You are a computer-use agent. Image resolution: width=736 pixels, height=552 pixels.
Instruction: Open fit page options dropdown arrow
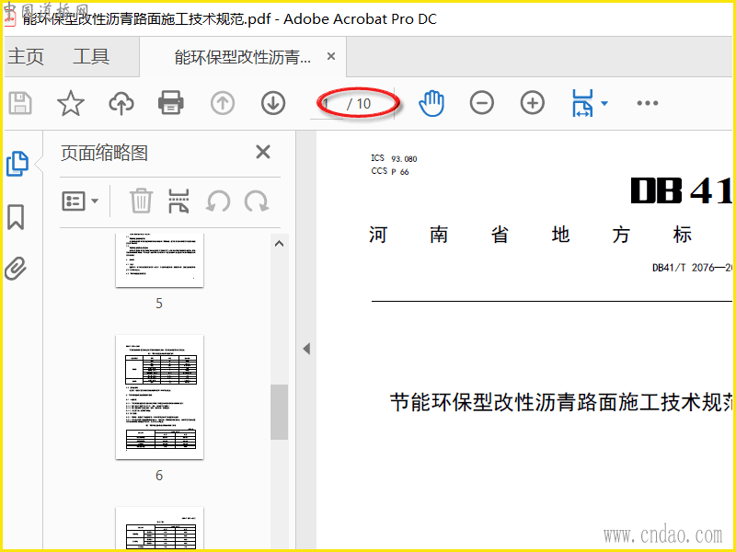click(604, 103)
